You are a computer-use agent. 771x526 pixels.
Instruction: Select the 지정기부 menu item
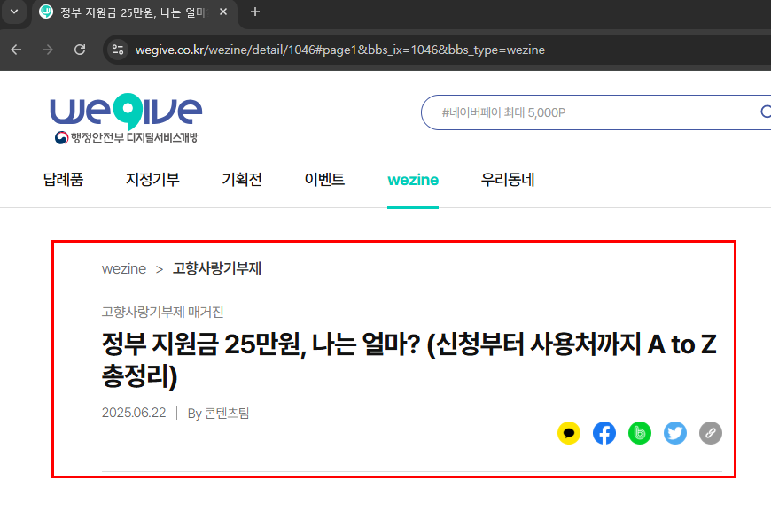click(152, 180)
